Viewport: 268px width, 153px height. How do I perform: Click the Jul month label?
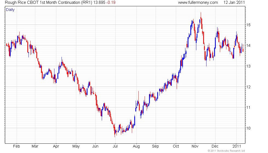pos(115,146)
